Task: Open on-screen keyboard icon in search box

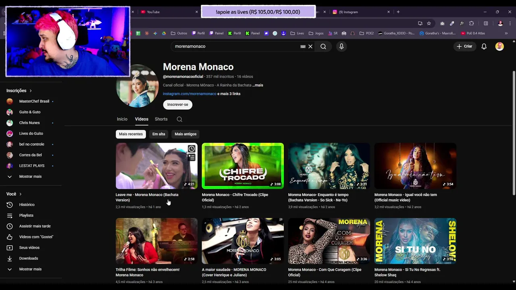Action: [x=303, y=46]
